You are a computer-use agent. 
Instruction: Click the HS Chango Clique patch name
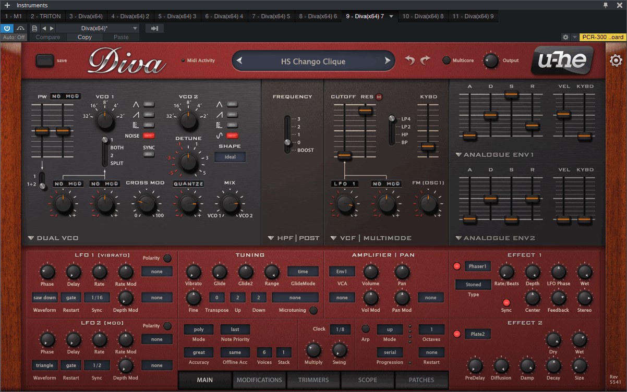313,61
